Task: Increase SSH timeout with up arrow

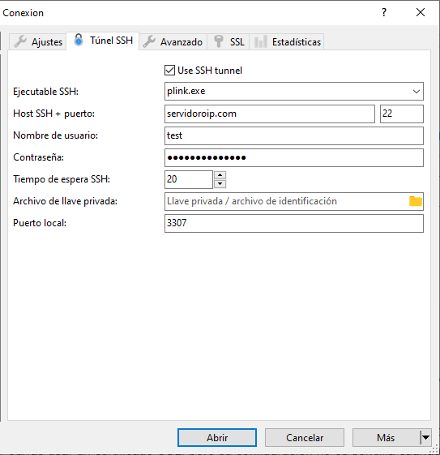Action: [220, 175]
